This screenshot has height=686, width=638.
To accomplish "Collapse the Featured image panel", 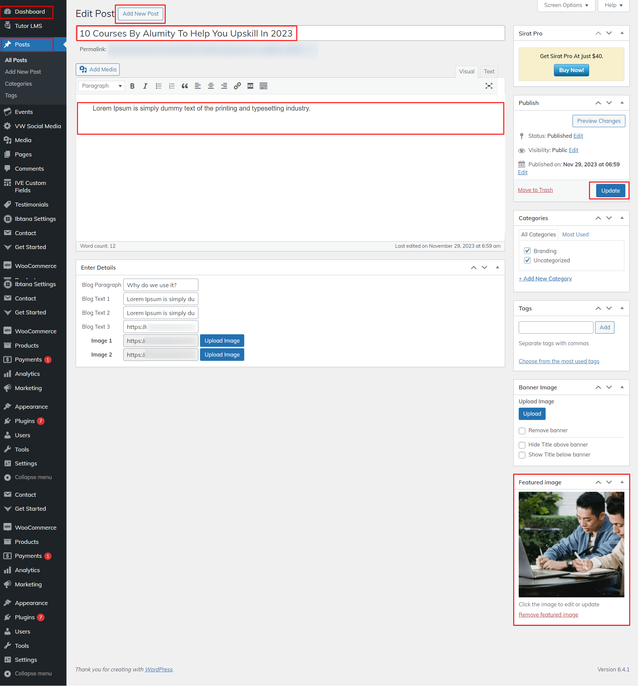I will click(622, 482).
